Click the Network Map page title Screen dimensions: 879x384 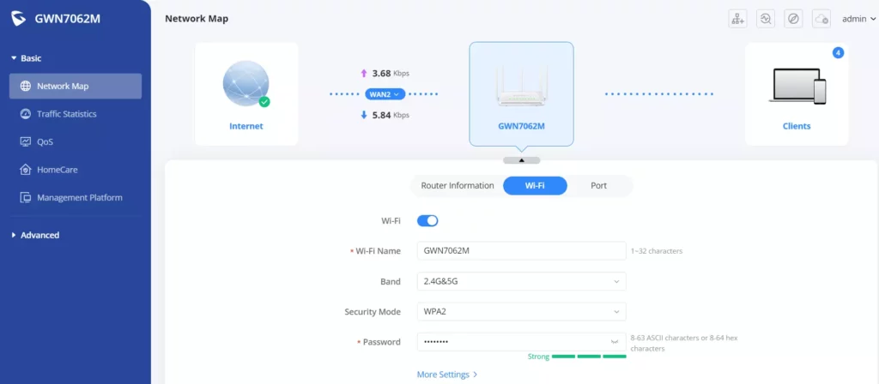[197, 19]
